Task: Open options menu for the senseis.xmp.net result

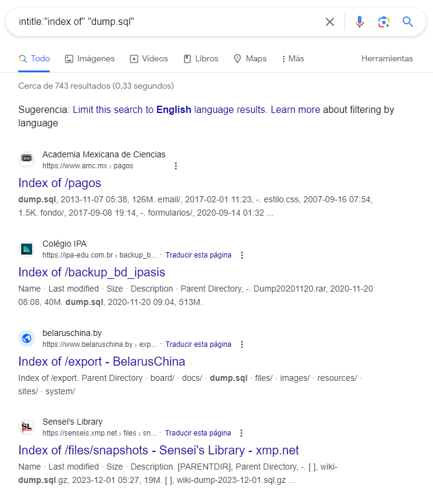Action: pos(241,433)
